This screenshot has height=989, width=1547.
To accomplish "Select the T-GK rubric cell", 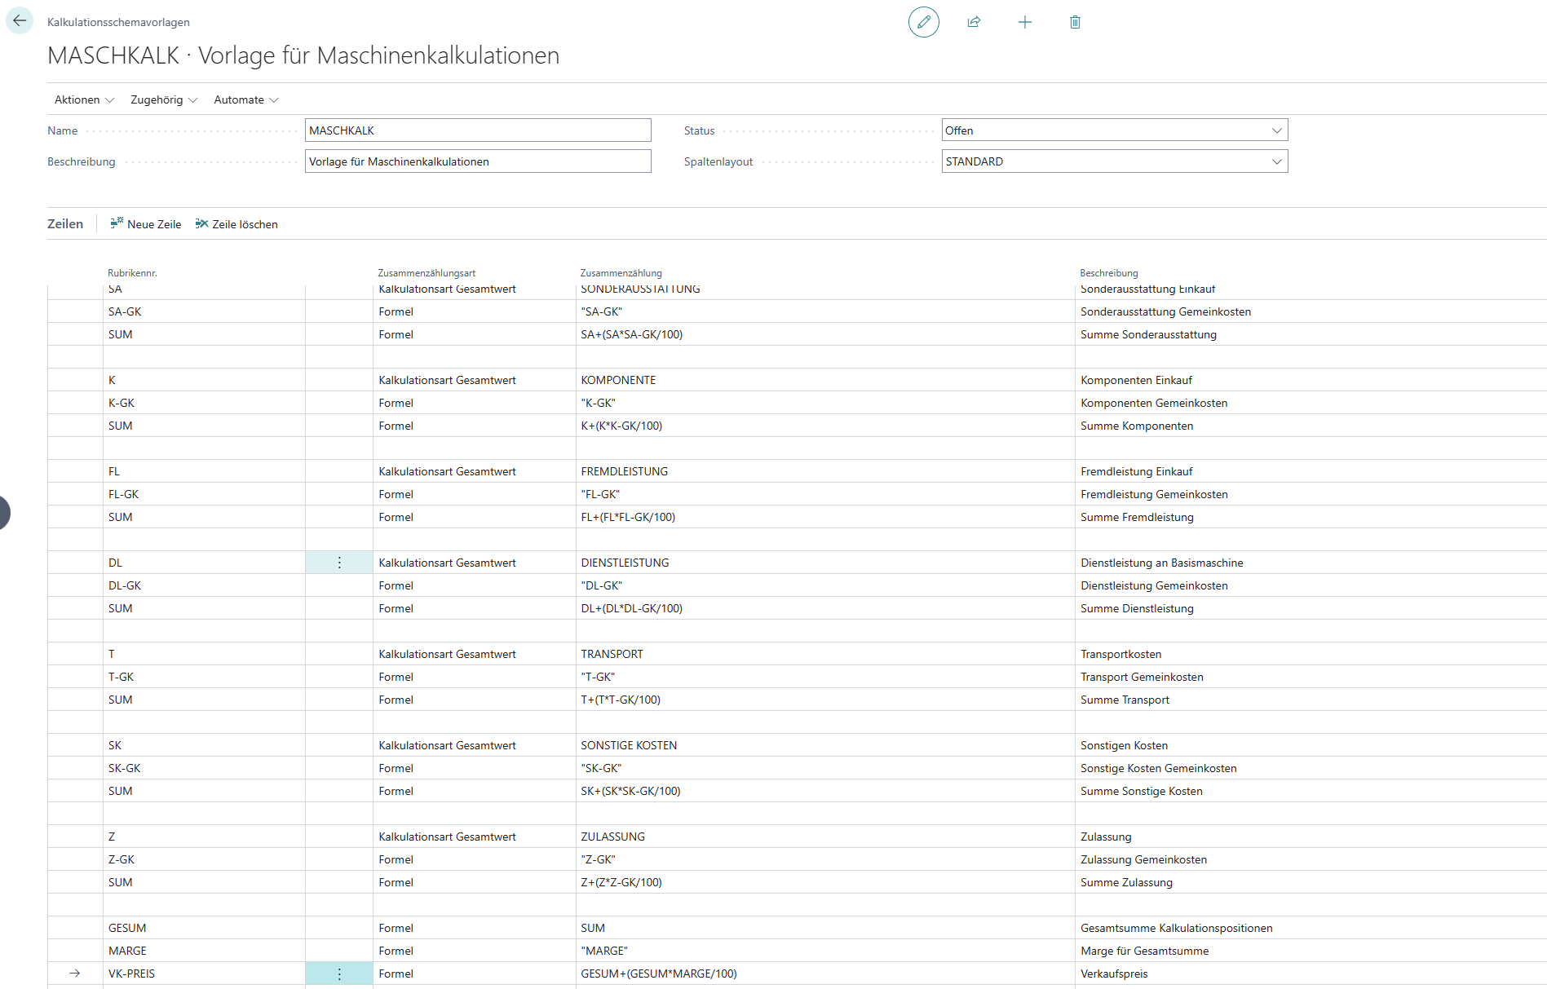I will click(x=204, y=677).
